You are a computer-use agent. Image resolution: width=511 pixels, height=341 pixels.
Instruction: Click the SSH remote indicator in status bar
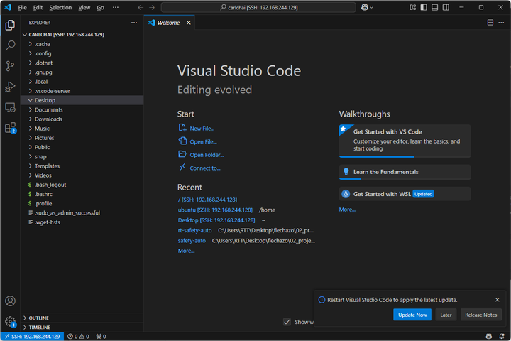coord(32,337)
